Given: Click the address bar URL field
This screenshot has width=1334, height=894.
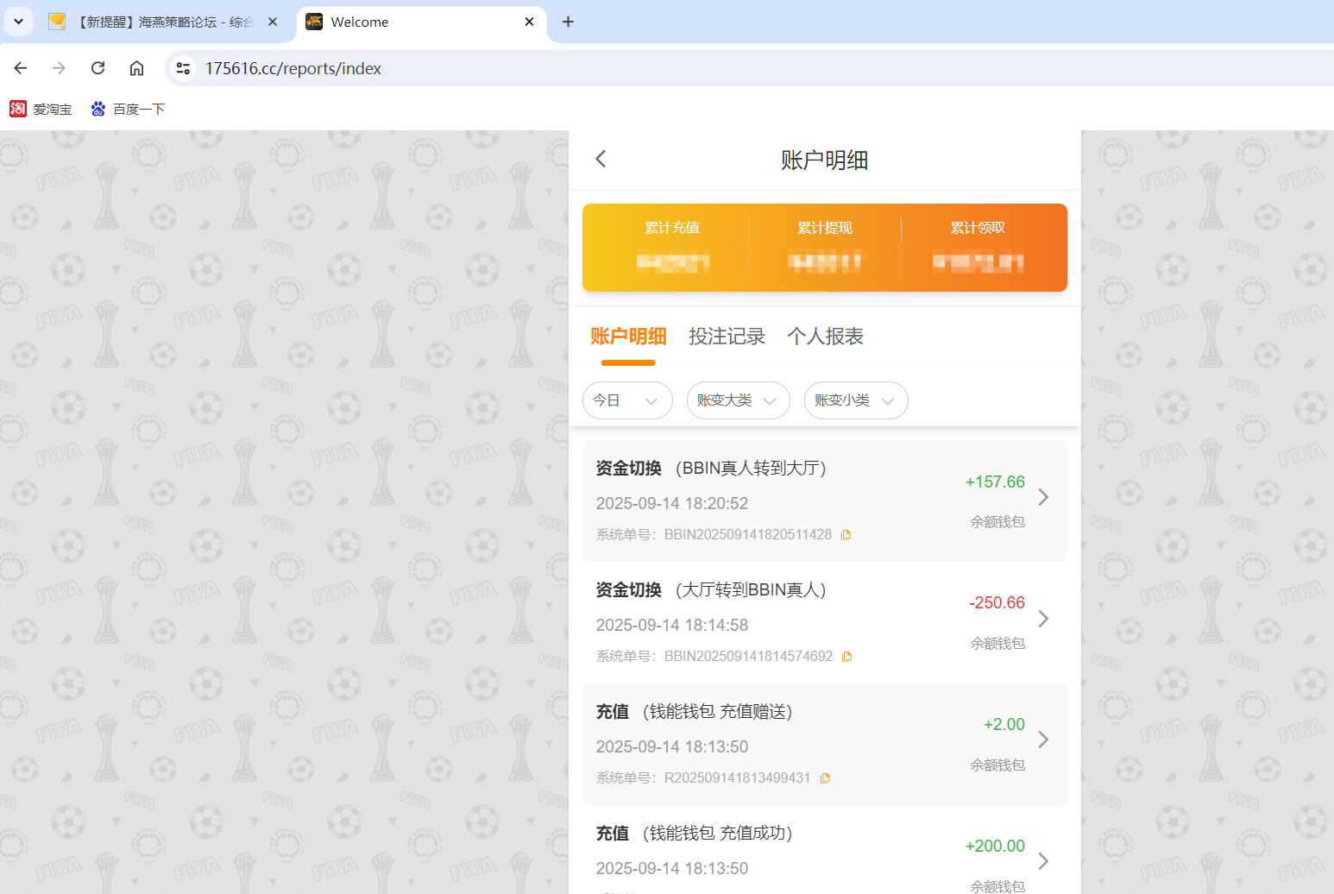Looking at the screenshot, I should tap(293, 68).
